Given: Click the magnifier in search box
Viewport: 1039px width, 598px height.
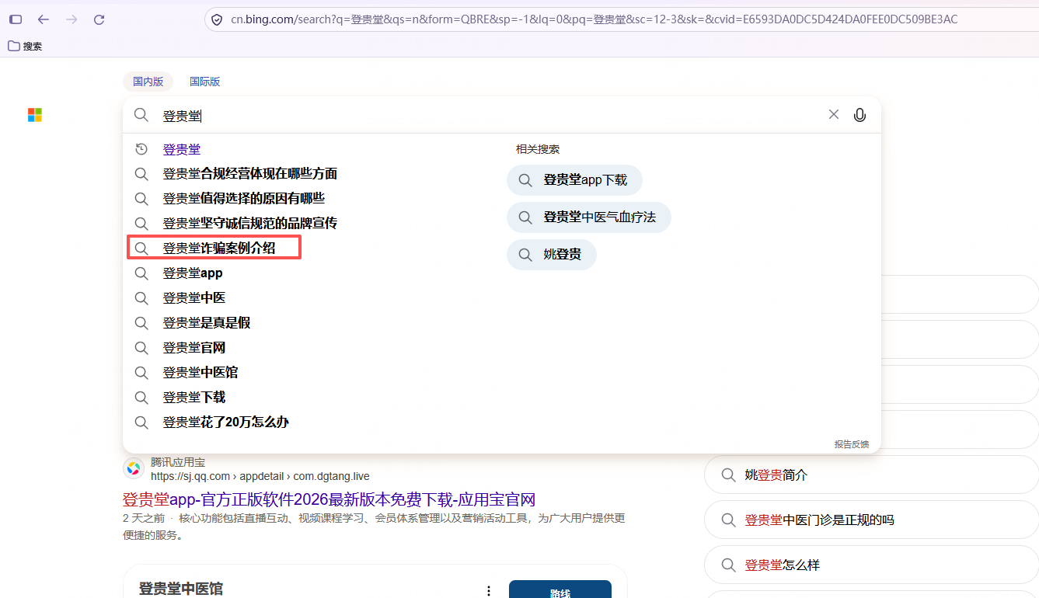Looking at the screenshot, I should 141,115.
